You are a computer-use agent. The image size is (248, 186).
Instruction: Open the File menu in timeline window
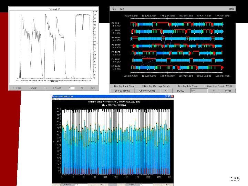(x=114, y=9)
